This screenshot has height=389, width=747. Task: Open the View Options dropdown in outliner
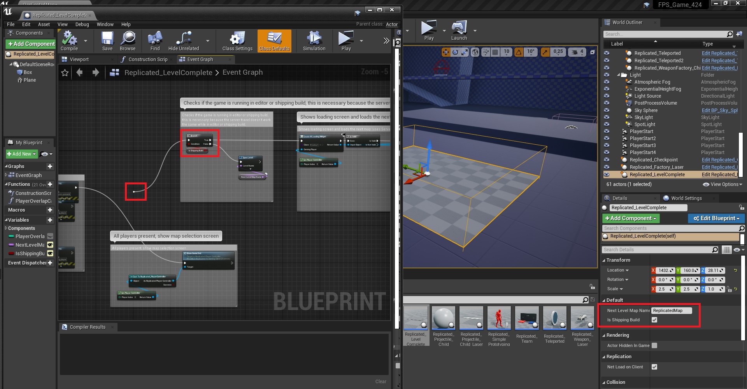point(722,184)
